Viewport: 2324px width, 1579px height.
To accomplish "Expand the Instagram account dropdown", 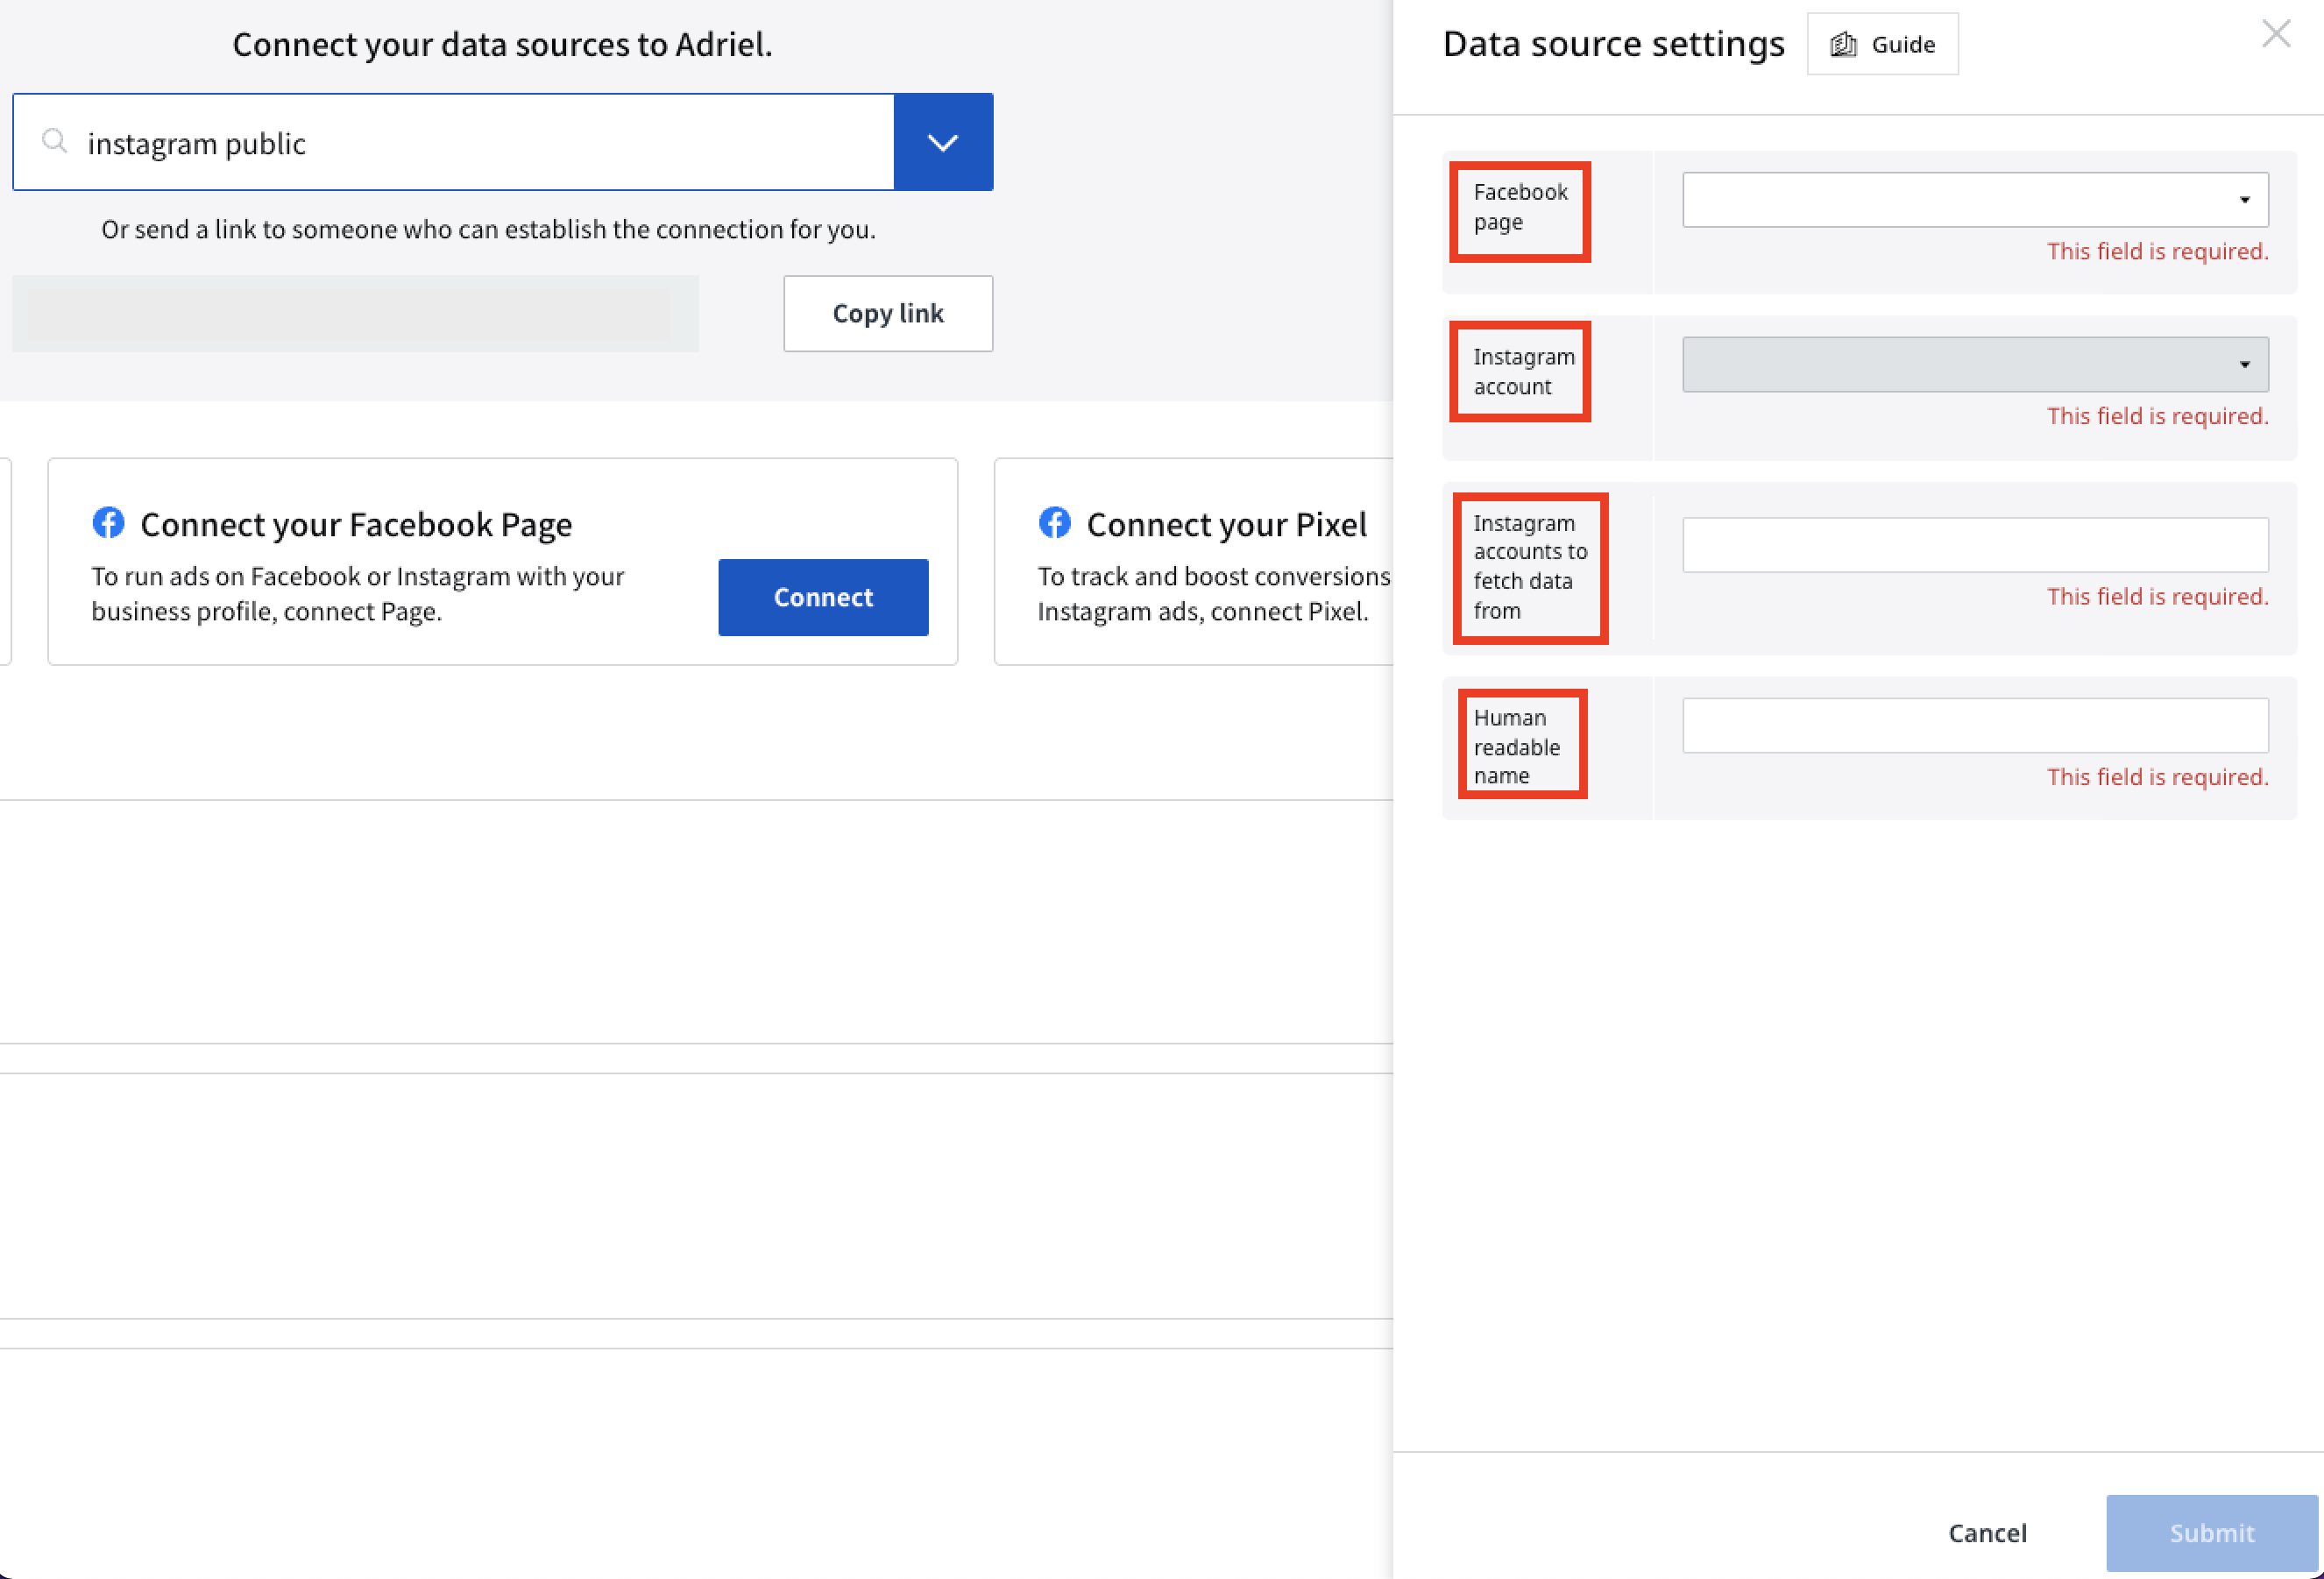I will point(1975,364).
